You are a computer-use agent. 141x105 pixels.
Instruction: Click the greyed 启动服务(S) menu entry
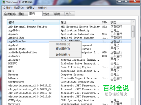(65, 44)
